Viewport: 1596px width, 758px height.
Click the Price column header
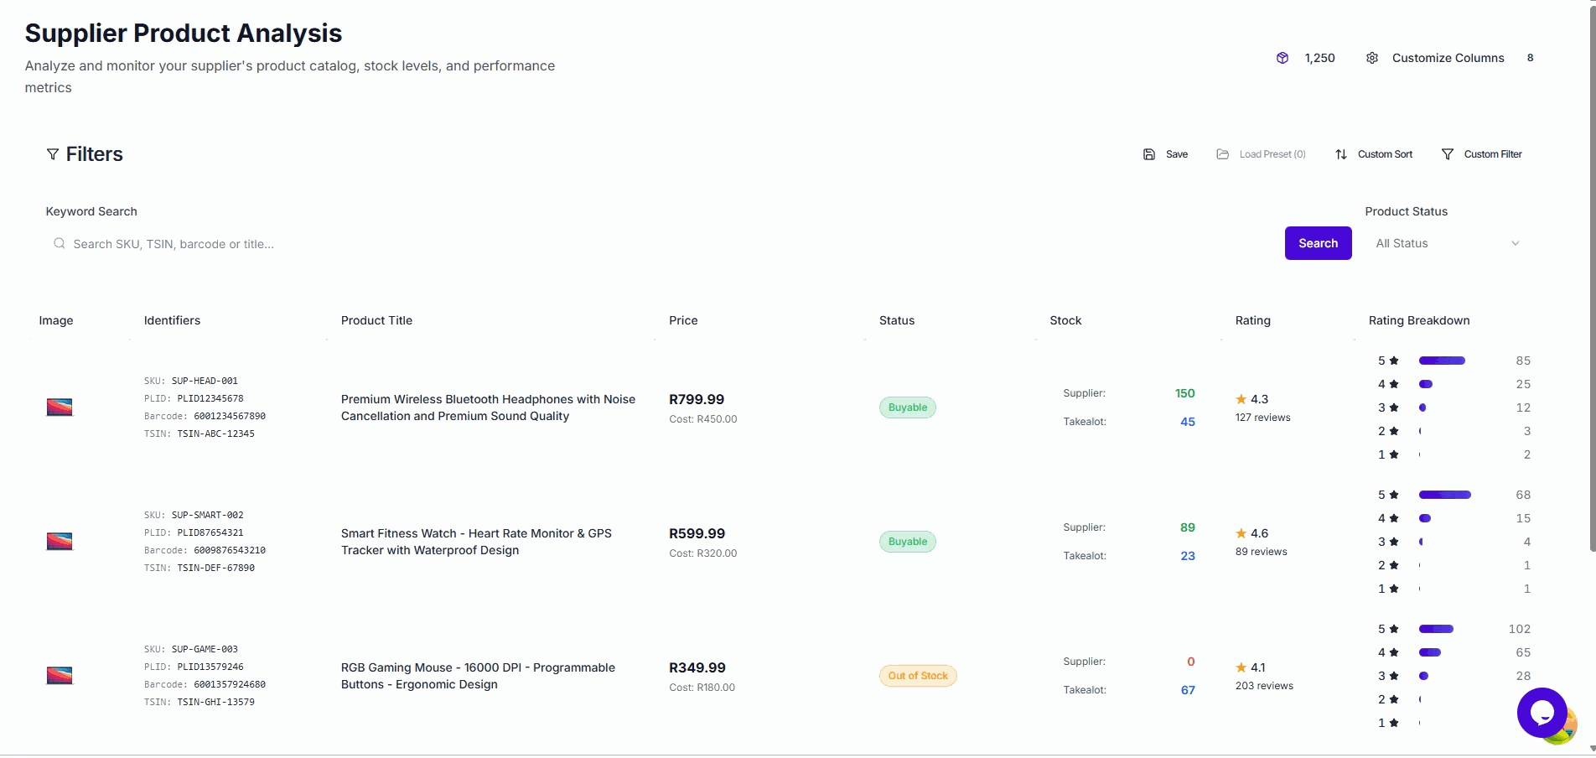click(683, 320)
